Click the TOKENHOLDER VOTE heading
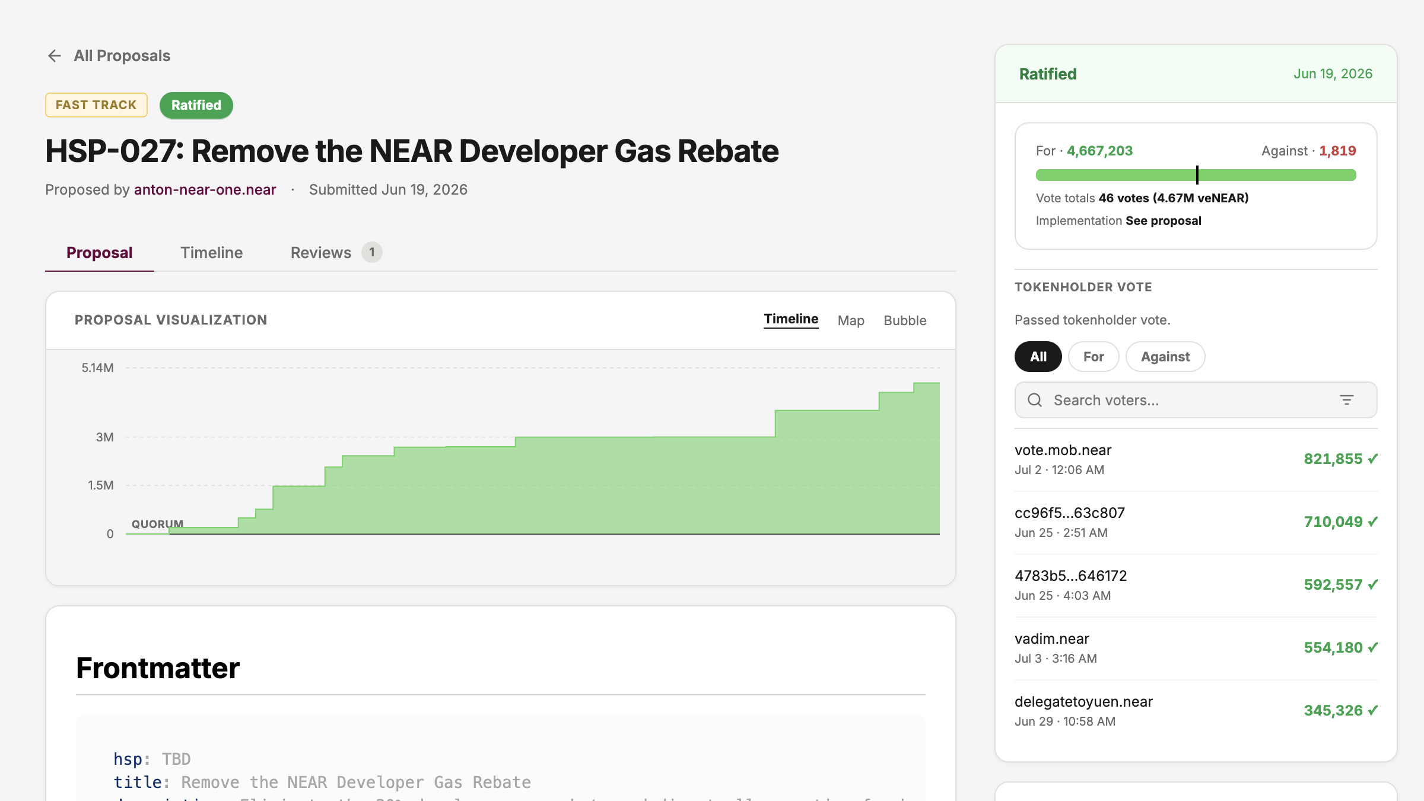 [1083, 287]
